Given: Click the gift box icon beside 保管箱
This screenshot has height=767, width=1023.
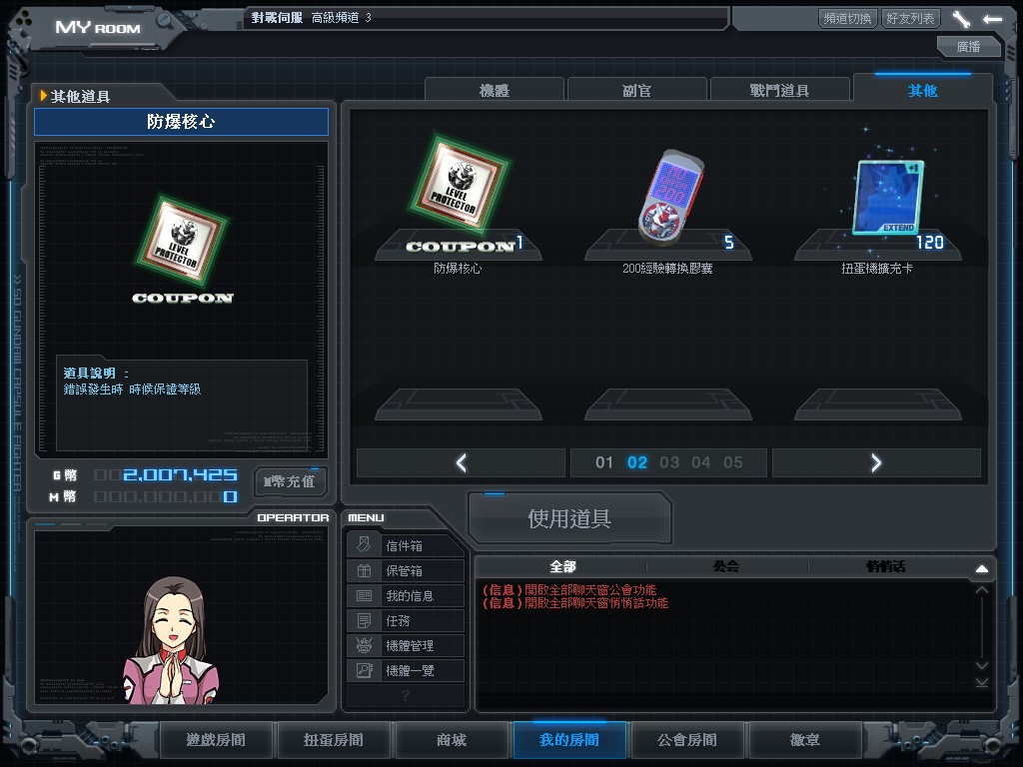Looking at the screenshot, I should pyautogui.click(x=364, y=570).
